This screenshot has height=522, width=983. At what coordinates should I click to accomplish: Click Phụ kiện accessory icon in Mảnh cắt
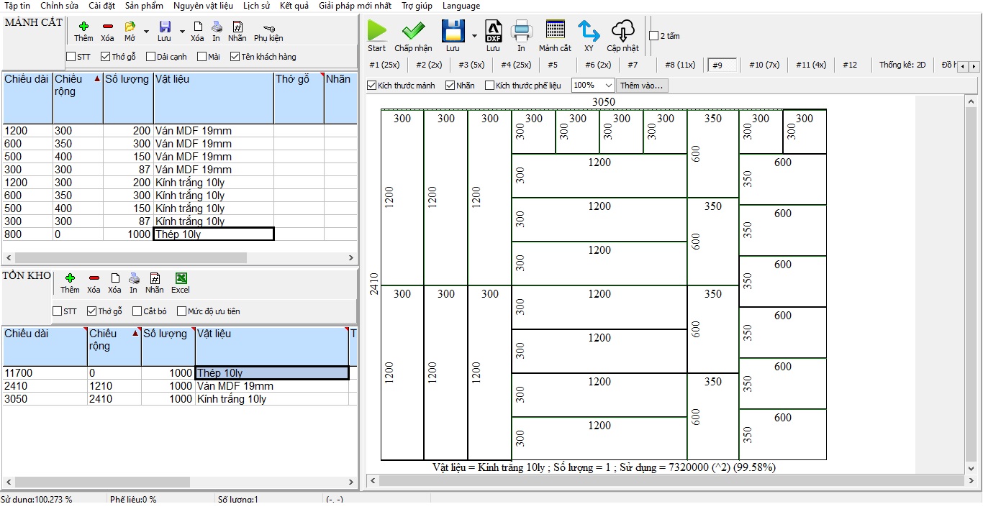coord(268,28)
